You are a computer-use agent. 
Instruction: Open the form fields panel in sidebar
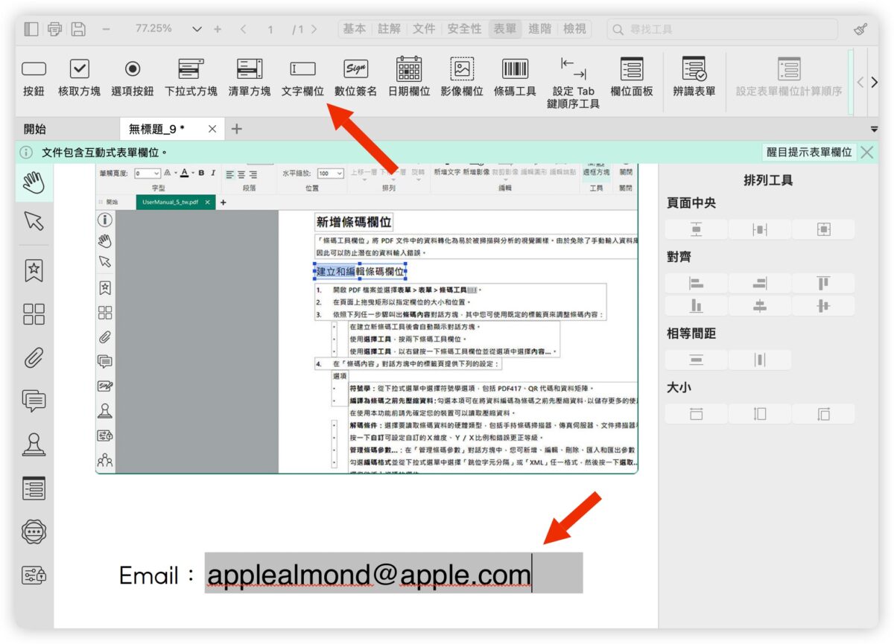coord(34,488)
